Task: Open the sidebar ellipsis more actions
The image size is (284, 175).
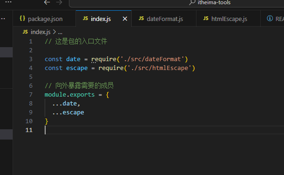Action: click(x=3, y=19)
